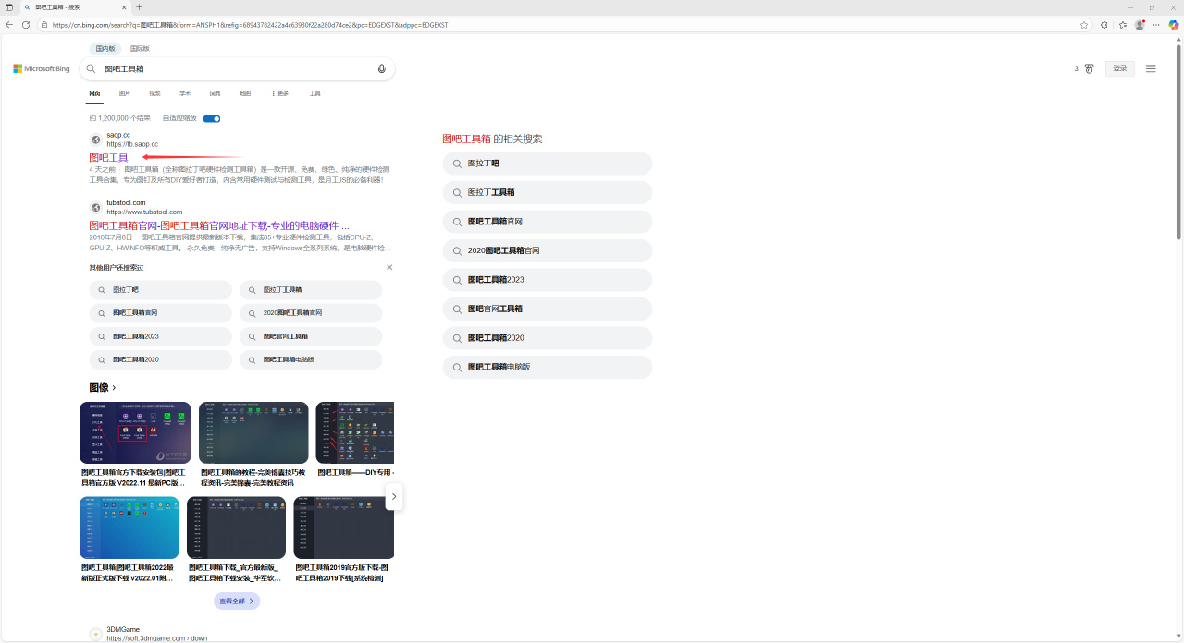Open the Bing hamburger menu
Image resolution: width=1184 pixels, height=643 pixels.
click(x=1151, y=68)
